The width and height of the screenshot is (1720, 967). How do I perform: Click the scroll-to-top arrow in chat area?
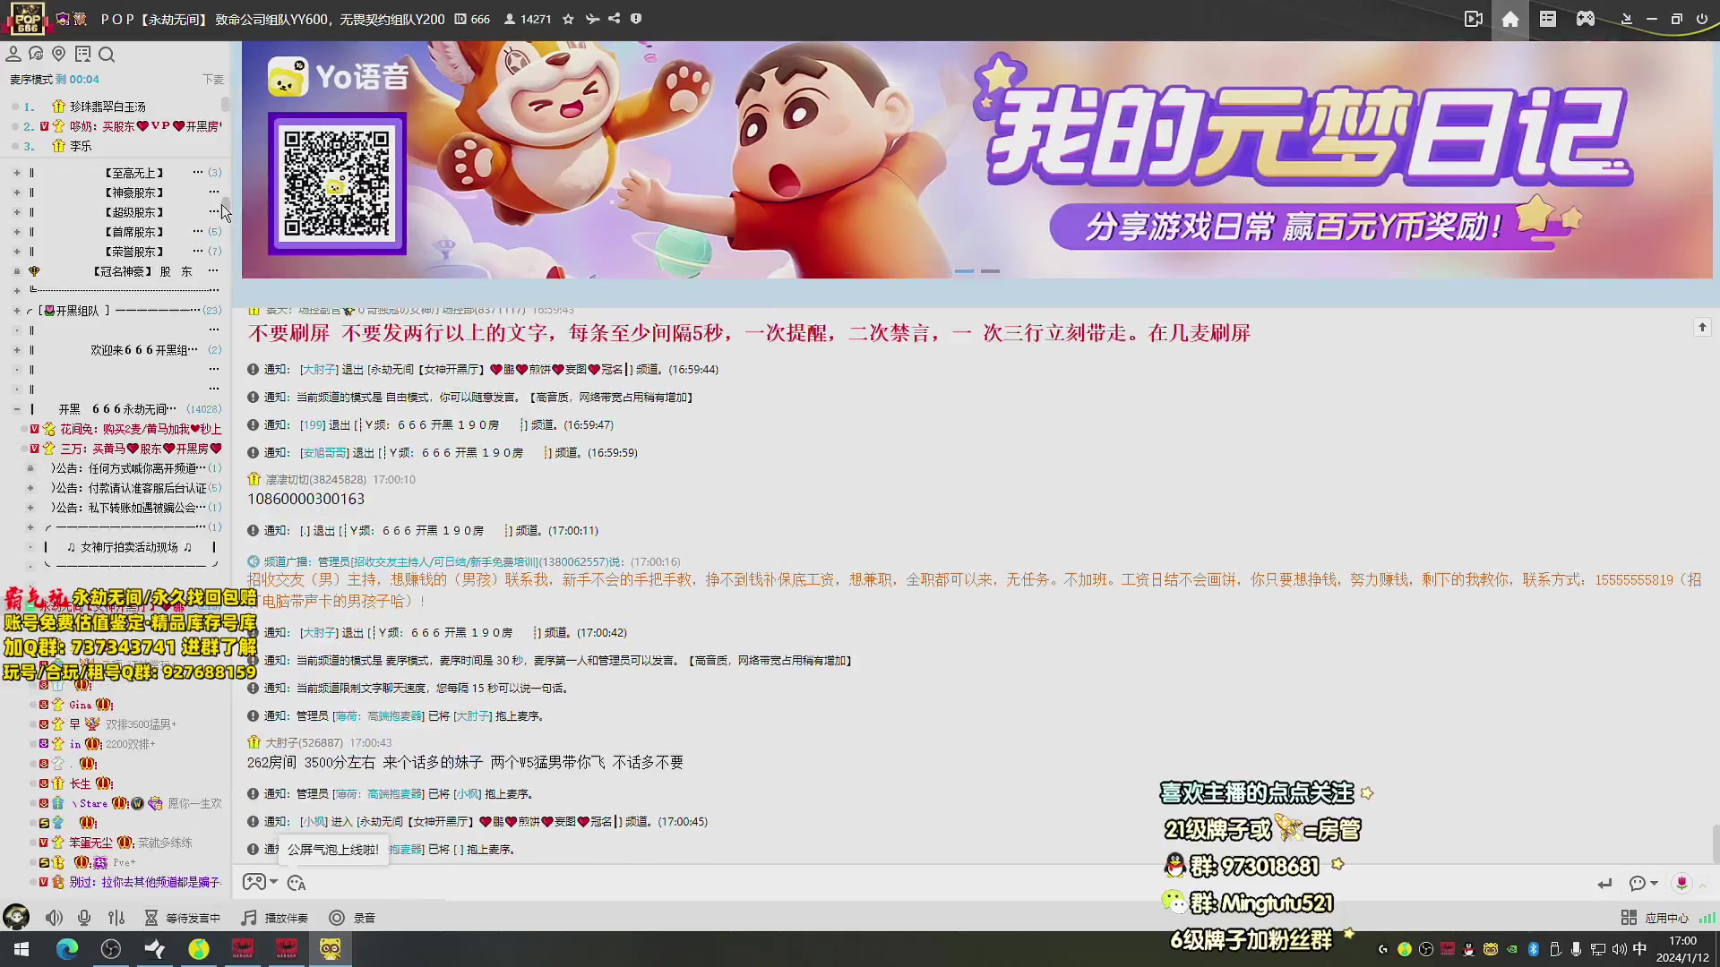[x=1702, y=328]
